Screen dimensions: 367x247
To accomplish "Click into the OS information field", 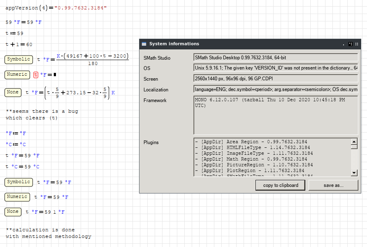I will [275, 68].
